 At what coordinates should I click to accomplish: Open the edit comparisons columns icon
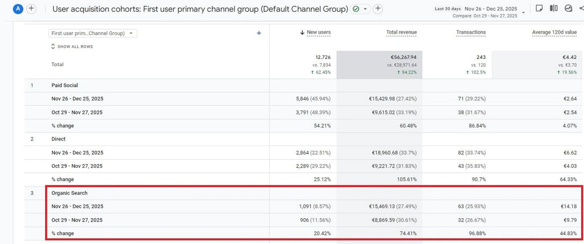[553, 8]
